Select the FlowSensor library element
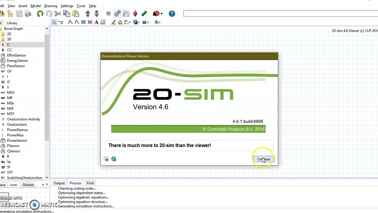Screen dimensions: 378x213 click(16, 66)
